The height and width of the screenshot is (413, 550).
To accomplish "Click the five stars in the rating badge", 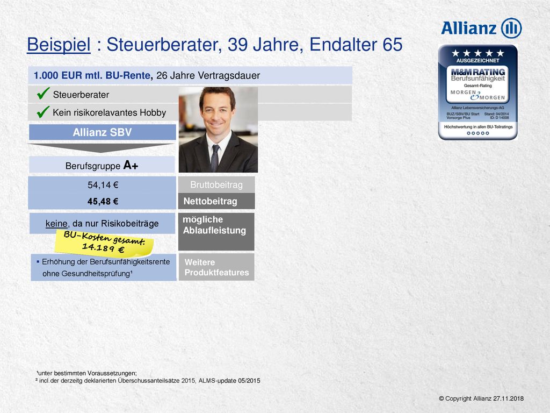I will point(477,53).
